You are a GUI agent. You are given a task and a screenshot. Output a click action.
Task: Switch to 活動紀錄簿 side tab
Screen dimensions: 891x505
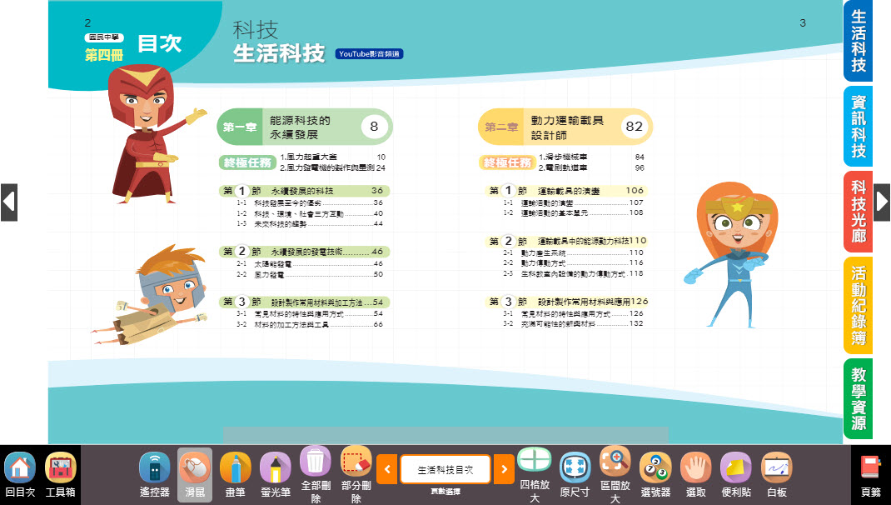[x=858, y=305]
